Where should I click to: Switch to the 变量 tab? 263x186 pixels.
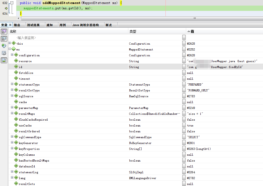(x=4, y=25)
